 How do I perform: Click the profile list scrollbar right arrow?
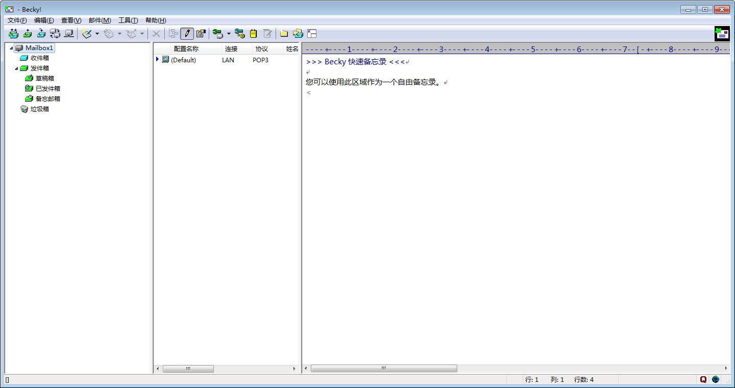coord(294,369)
